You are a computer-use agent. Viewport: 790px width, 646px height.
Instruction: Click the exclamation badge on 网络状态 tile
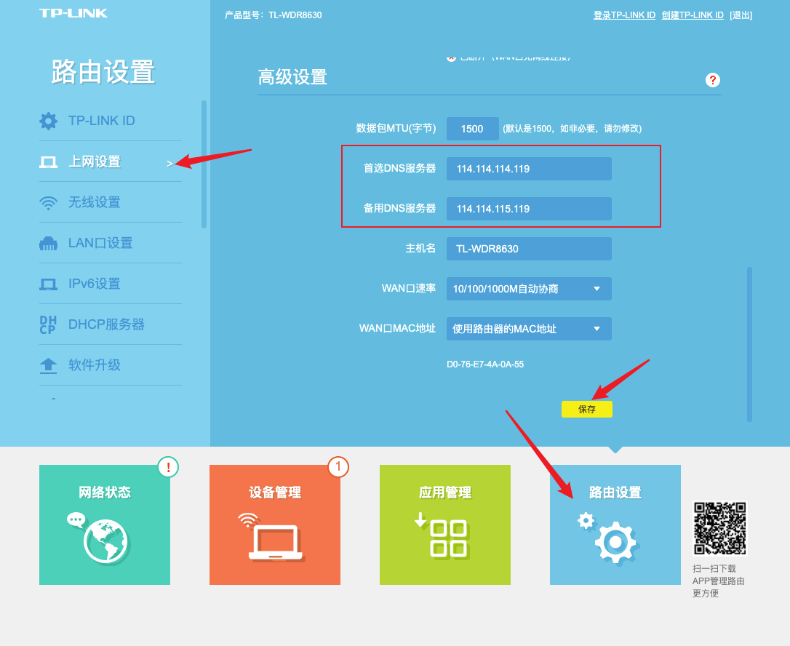pyautogui.click(x=168, y=467)
